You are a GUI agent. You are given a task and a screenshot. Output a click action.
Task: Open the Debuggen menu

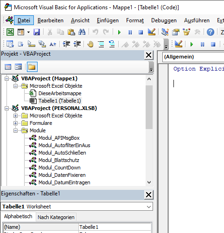coord(164,20)
